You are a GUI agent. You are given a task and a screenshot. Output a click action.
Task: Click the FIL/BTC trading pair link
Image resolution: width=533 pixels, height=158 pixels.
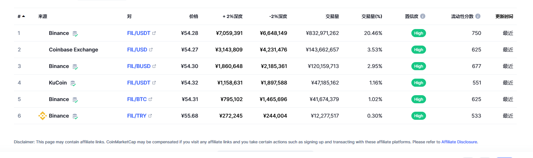point(137,99)
